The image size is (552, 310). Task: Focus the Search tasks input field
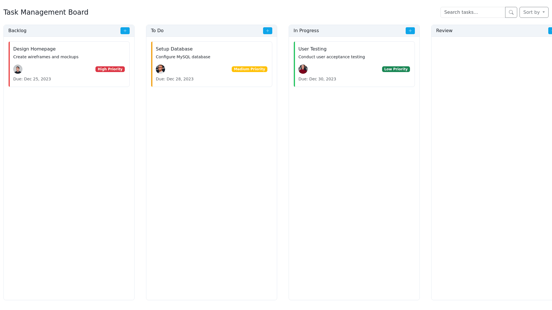[472, 12]
